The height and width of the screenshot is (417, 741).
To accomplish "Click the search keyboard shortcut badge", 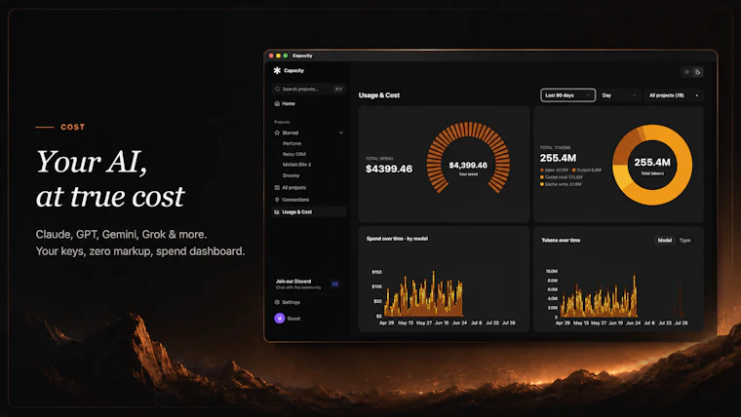I will coord(338,89).
